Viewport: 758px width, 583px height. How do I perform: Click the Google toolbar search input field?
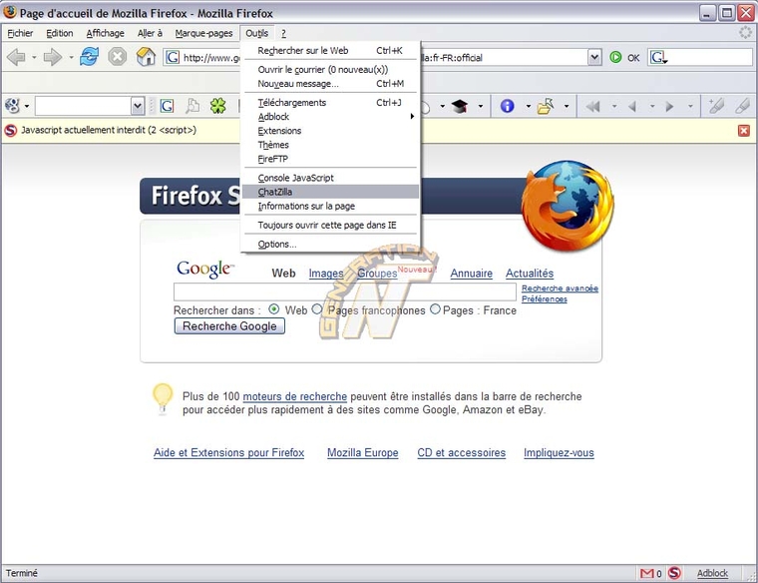click(x=83, y=106)
